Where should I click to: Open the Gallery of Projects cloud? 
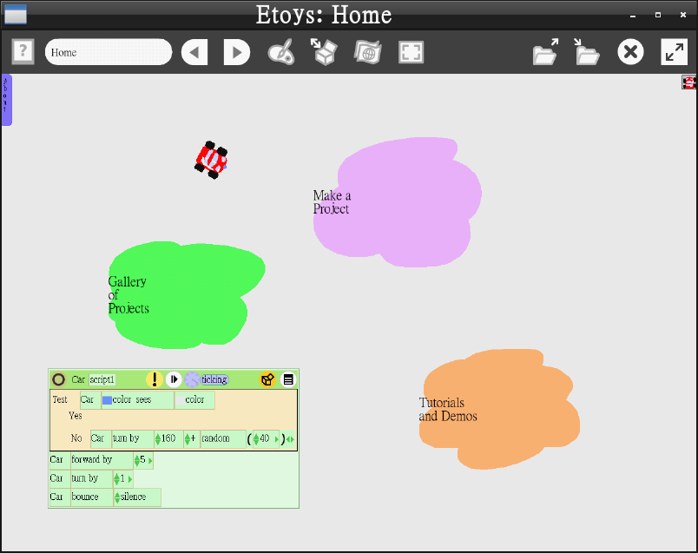(x=187, y=295)
